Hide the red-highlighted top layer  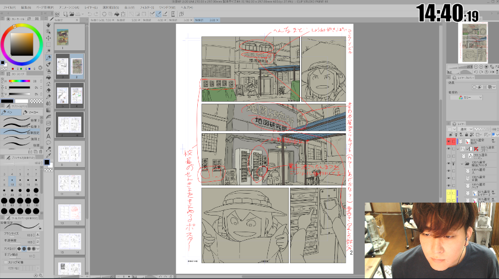[449, 141]
